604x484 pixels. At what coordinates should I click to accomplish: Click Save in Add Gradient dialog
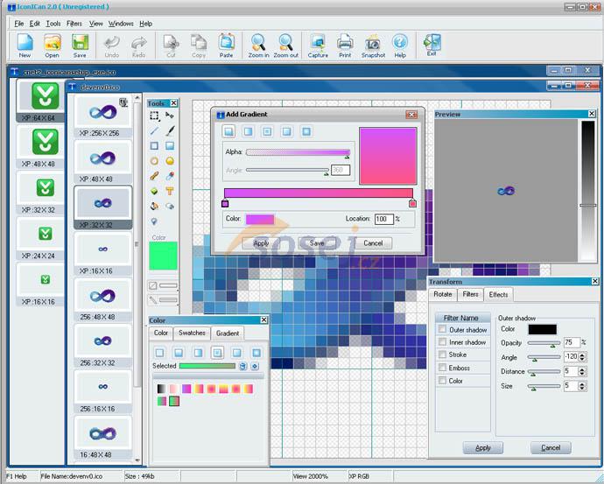pyautogui.click(x=317, y=243)
